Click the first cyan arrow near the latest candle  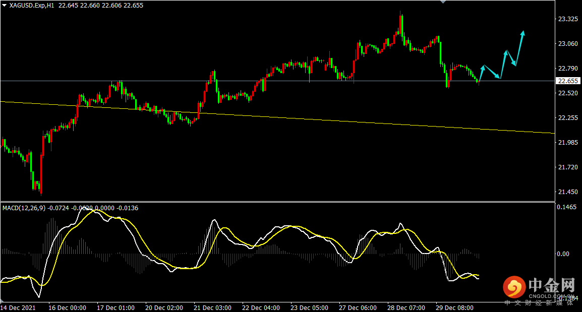[482, 73]
